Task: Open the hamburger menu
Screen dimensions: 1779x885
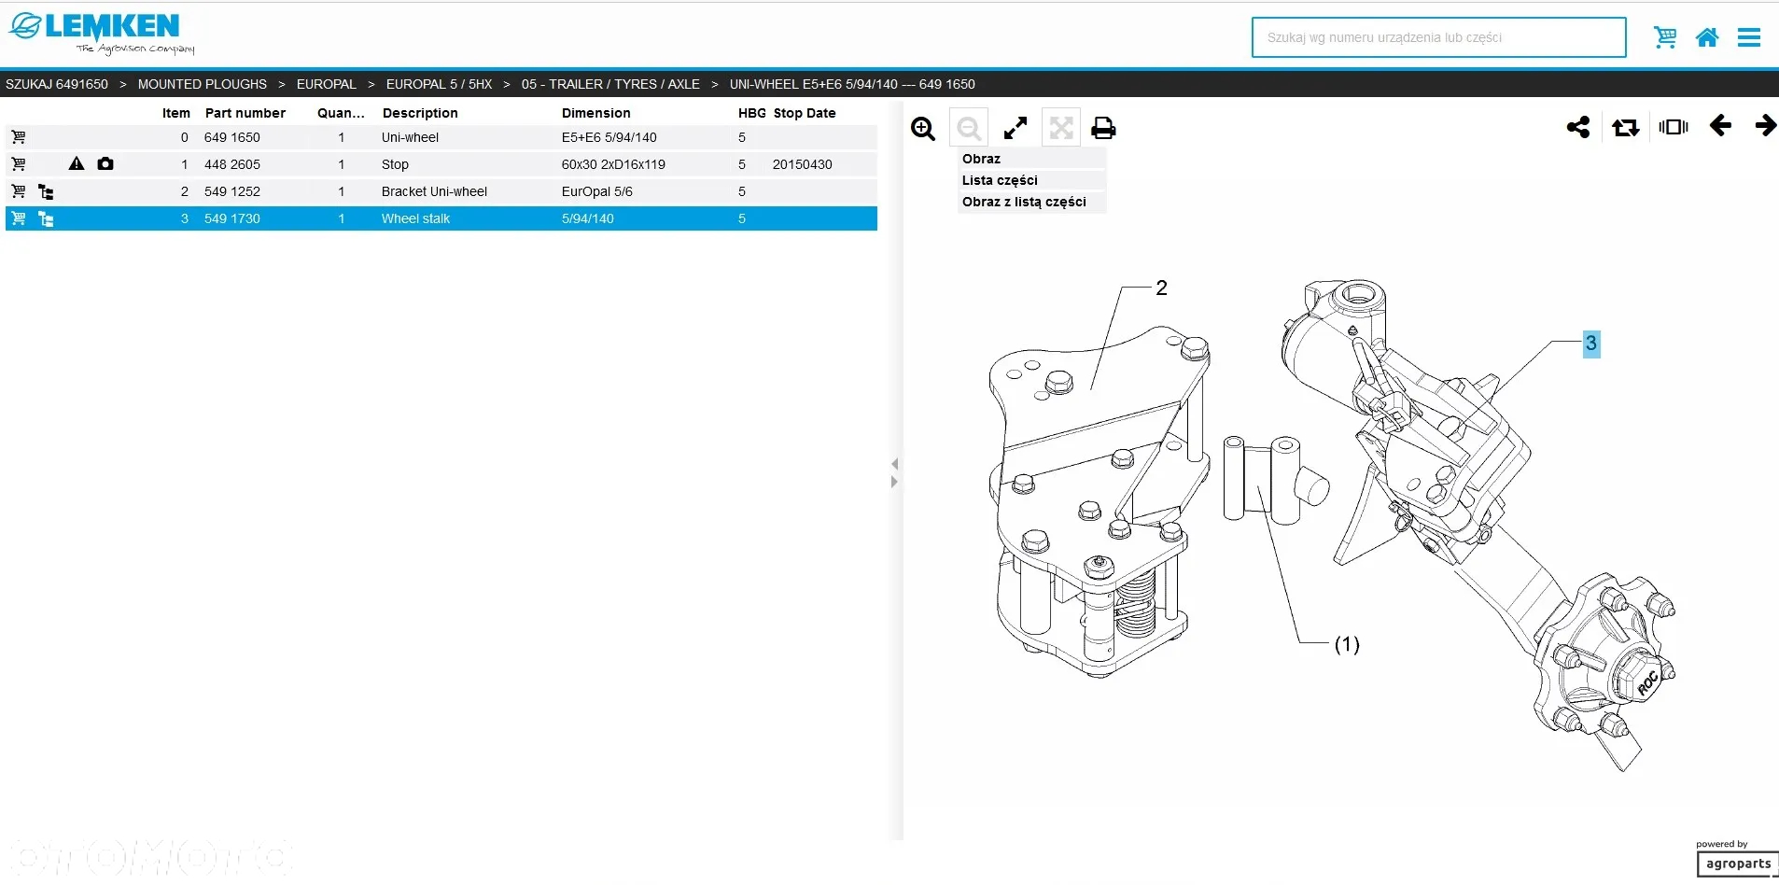Action: pyautogui.click(x=1749, y=37)
